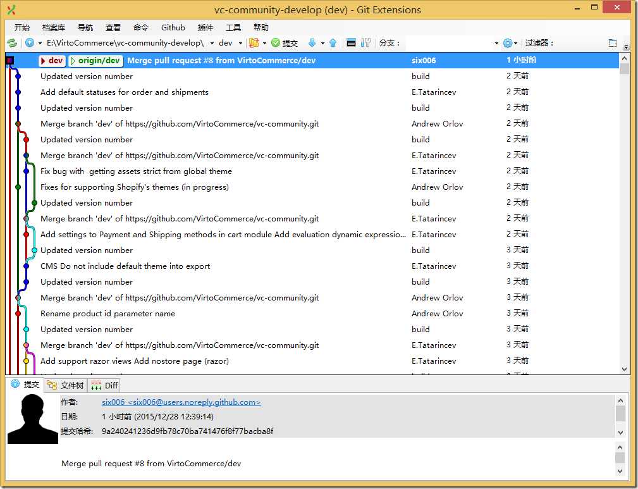Click the pull (blue down arrow) icon
Image resolution: width=638 pixels, height=489 pixels.
coord(312,43)
